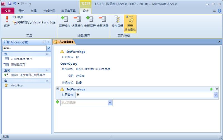
Task: Collapse the selected SetWarnings action
Action: pyautogui.click(x=58, y=88)
